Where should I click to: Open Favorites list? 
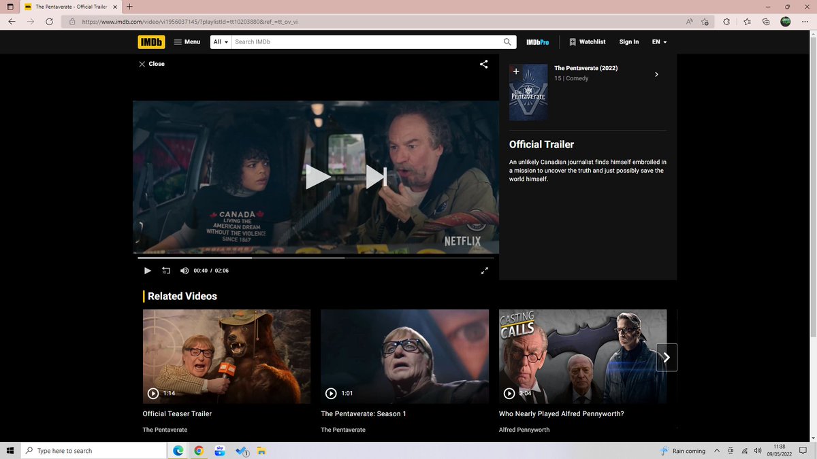[x=747, y=22]
